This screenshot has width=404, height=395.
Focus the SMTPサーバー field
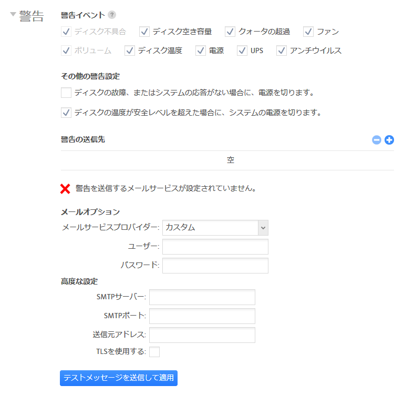coord(202,297)
